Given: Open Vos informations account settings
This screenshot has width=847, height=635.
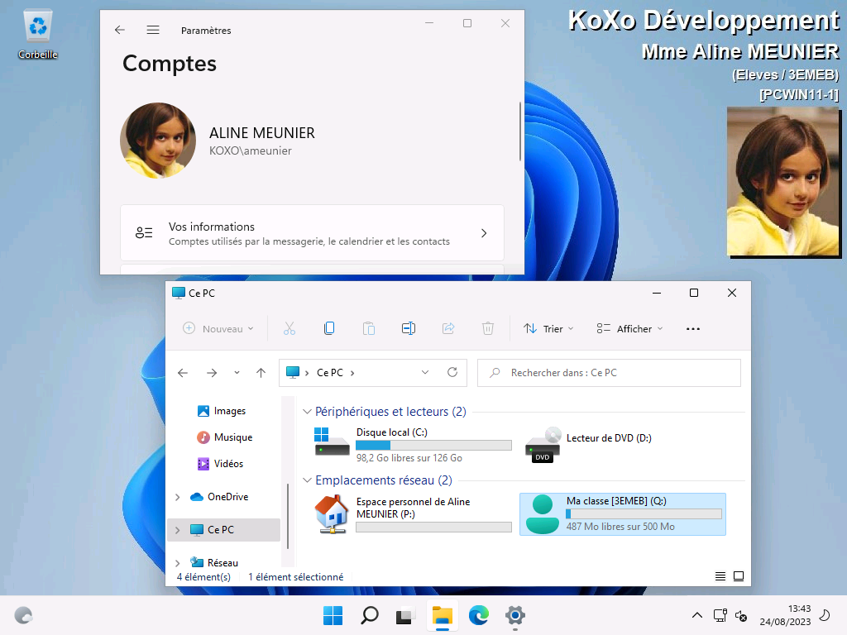Looking at the screenshot, I should (312, 233).
